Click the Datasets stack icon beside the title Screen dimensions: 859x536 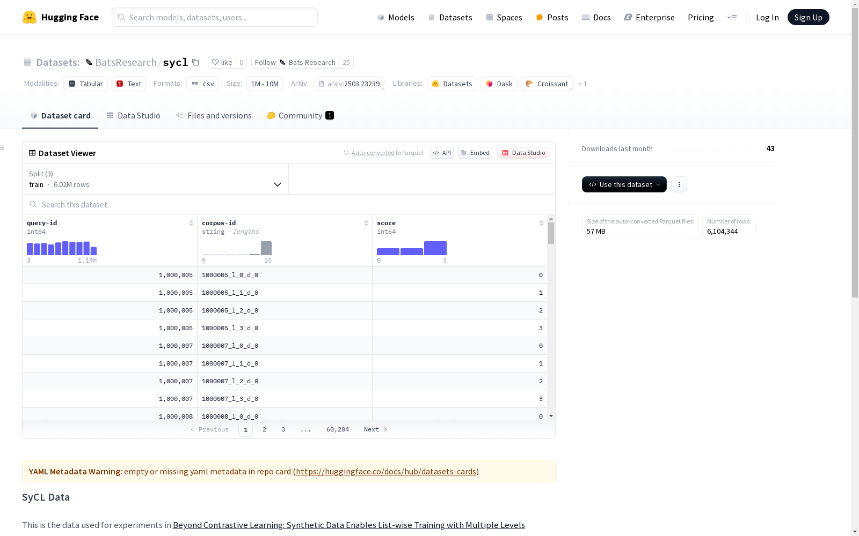pyautogui.click(x=27, y=62)
